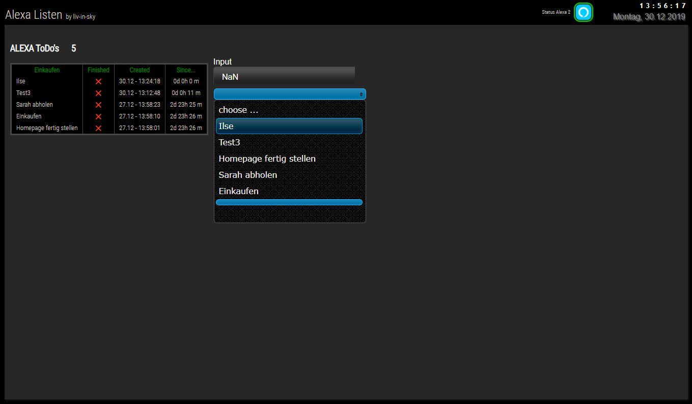The width and height of the screenshot is (692, 404).
Task: Click created time '27.12 - 13:58:10'
Action: click(x=140, y=116)
